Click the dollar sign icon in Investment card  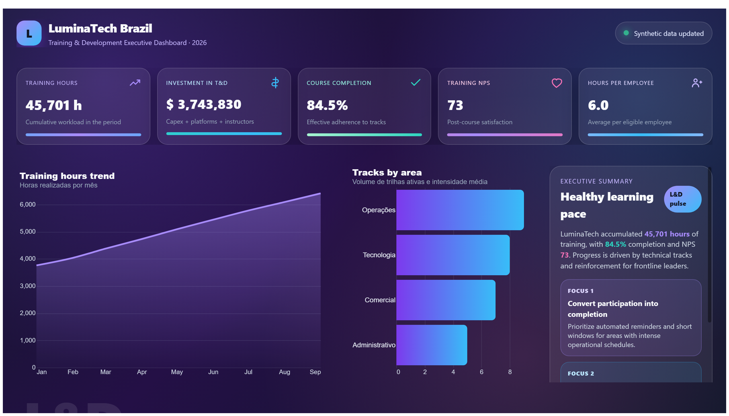(x=275, y=83)
